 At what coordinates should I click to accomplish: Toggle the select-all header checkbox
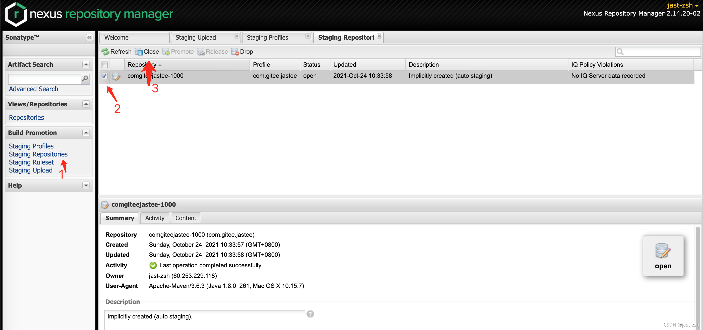coord(104,65)
